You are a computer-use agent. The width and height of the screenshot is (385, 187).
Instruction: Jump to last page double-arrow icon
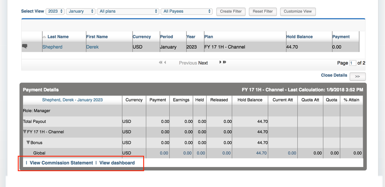tap(225, 62)
